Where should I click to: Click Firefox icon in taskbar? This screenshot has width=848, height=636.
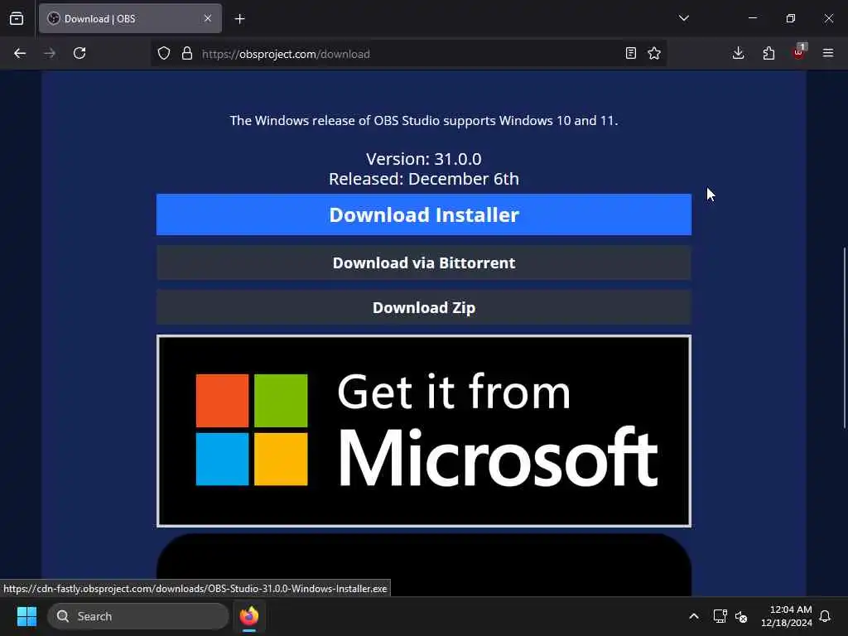point(248,616)
